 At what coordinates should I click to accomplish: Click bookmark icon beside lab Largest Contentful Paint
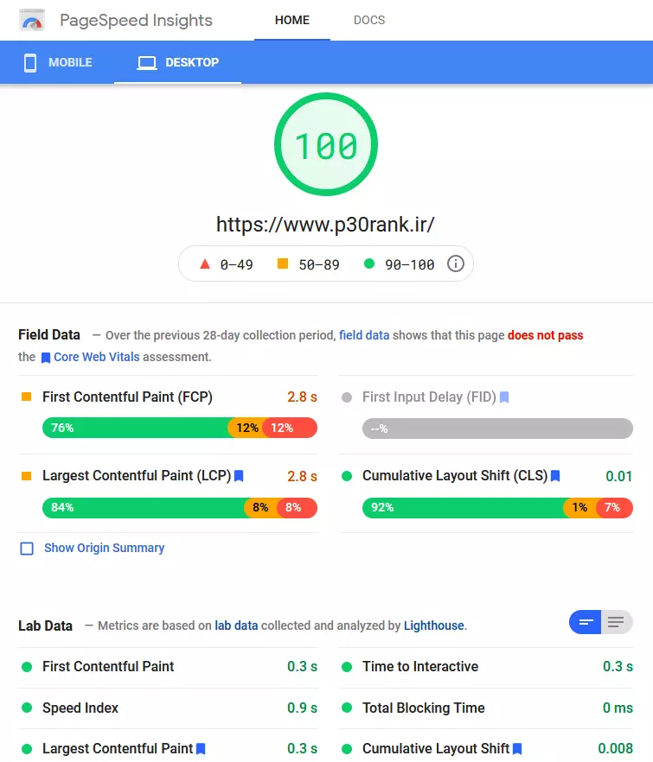pyautogui.click(x=201, y=749)
